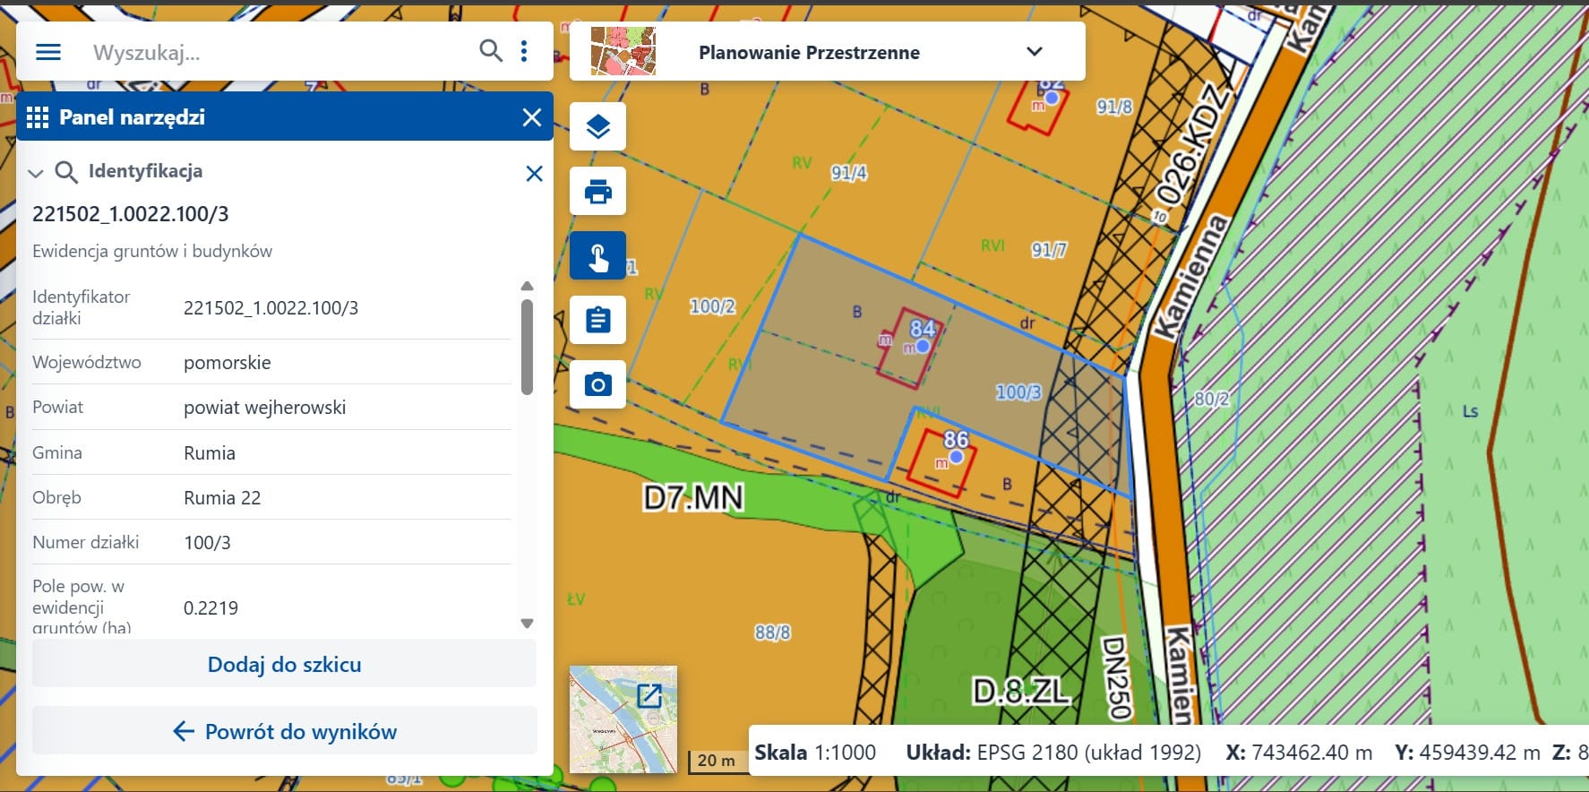Viewport: 1589px width, 792px height.
Task: Open the overview minimap thumbnail
Action: (x=623, y=719)
